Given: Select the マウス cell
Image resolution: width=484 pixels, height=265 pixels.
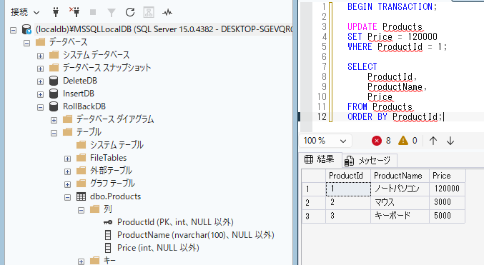Looking at the screenshot, I should point(400,202).
